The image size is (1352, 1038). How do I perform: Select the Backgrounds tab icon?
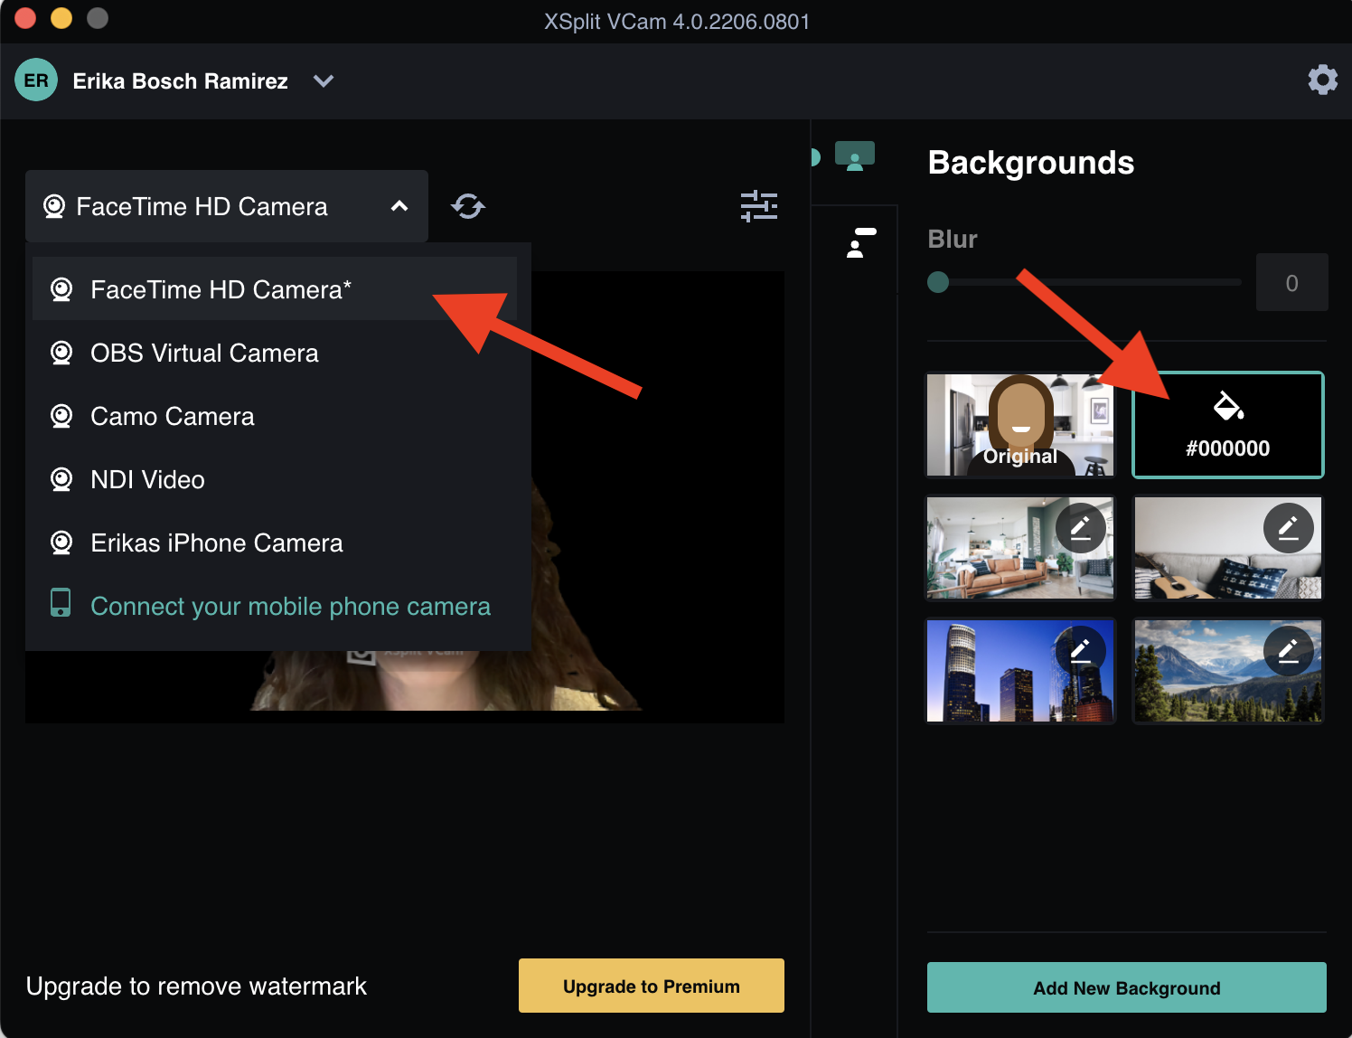click(855, 156)
